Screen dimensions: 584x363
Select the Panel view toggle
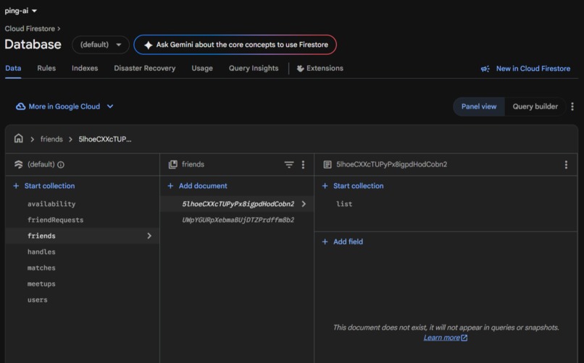click(479, 106)
